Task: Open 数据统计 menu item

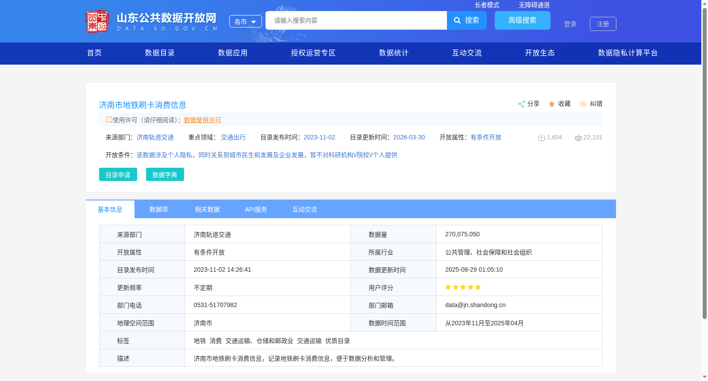Action: click(394, 53)
